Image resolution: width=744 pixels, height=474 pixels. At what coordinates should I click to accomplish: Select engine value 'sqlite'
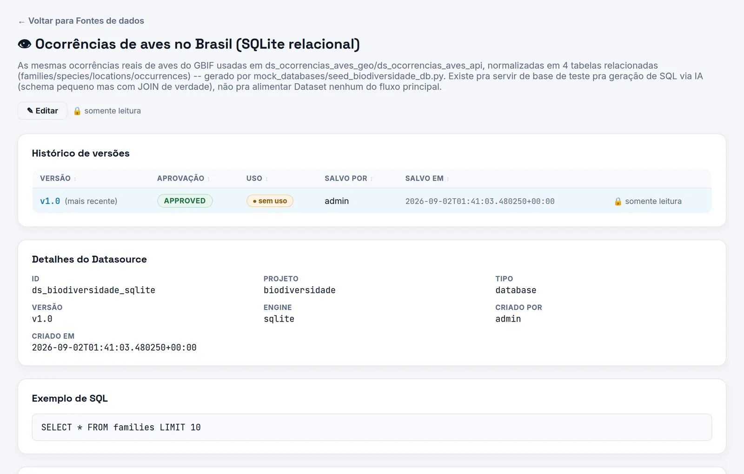tap(279, 319)
